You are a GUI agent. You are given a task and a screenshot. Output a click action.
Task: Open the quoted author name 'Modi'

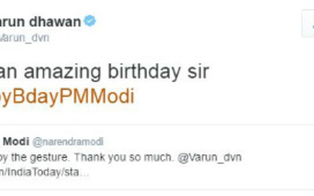click(x=16, y=142)
